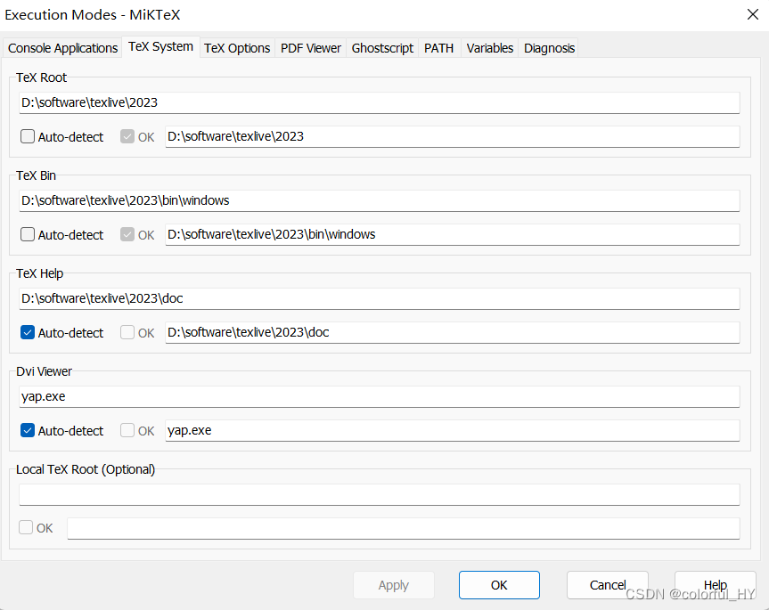The width and height of the screenshot is (769, 610).
Task: Disable Auto-detect for TeX Help
Action: pyautogui.click(x=27, y=332)
